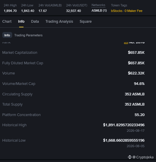Image resolution: width=156 pixels, height=162 pixels.
Task: Switch to the Chart tab
Action: coord(7,22)
